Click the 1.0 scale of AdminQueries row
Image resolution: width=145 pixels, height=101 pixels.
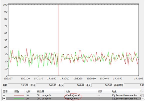27,95
